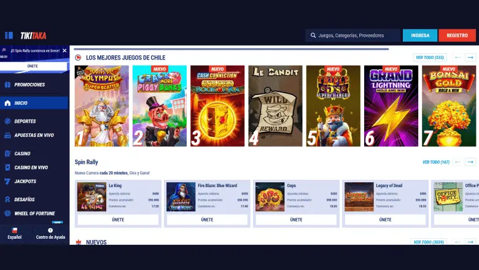Click VER TODO (167) for Spin Rally
Image resolution: width=479 pixels, height=270 pixels.
pyautogui.click(x=436, y=162)
